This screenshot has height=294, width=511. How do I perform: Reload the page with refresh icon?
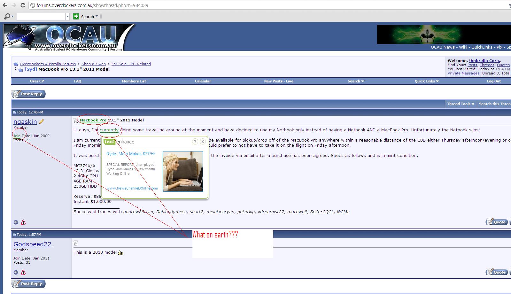point(23,5)
